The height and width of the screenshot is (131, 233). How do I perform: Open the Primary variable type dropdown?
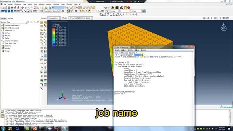(x=119, y=11)
